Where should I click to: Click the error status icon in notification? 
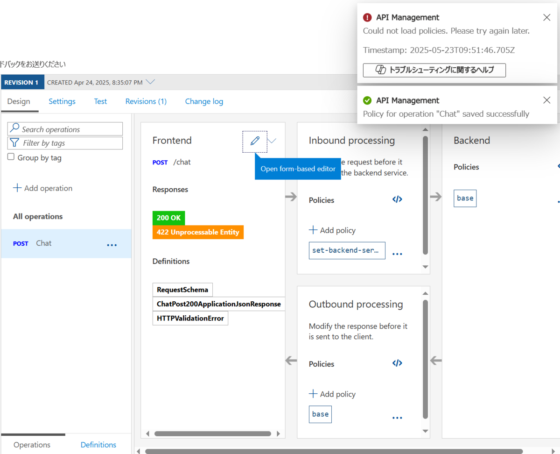(x=367, y=17)
